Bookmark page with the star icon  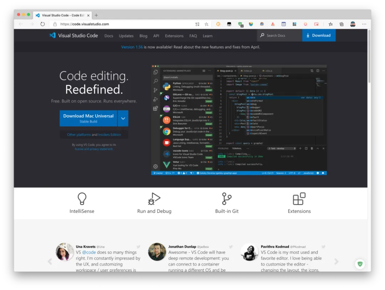coord(206,24)
